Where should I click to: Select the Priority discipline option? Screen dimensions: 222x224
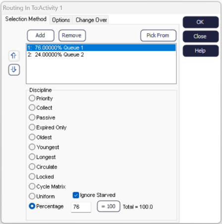[x=32, y=98]
